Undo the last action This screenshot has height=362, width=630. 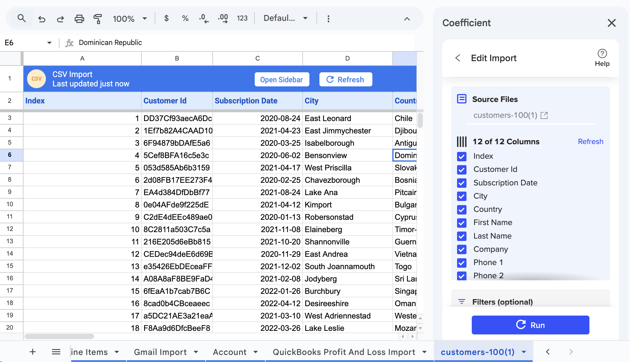pos(41,19)
